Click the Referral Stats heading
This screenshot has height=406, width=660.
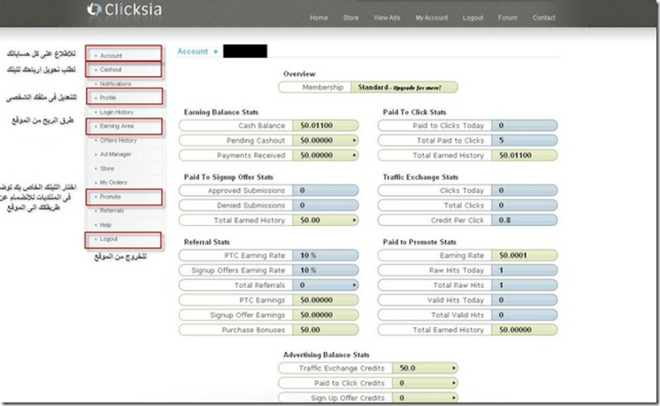point(207,242)
